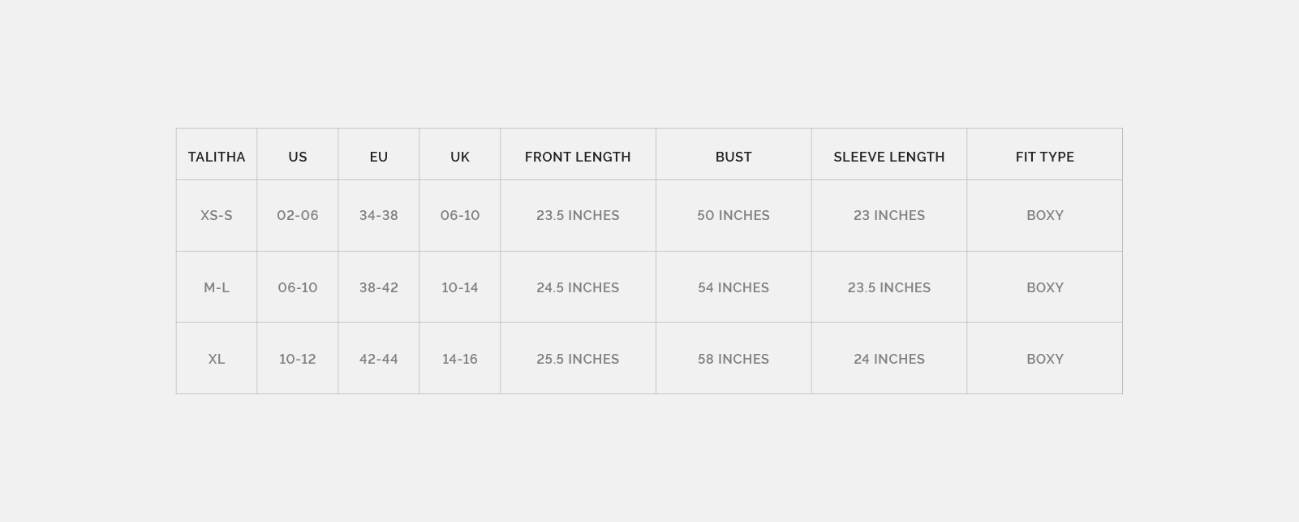Screen dimensions: 1299x522
Task: Click the US column header
Action: click(298, 157)
